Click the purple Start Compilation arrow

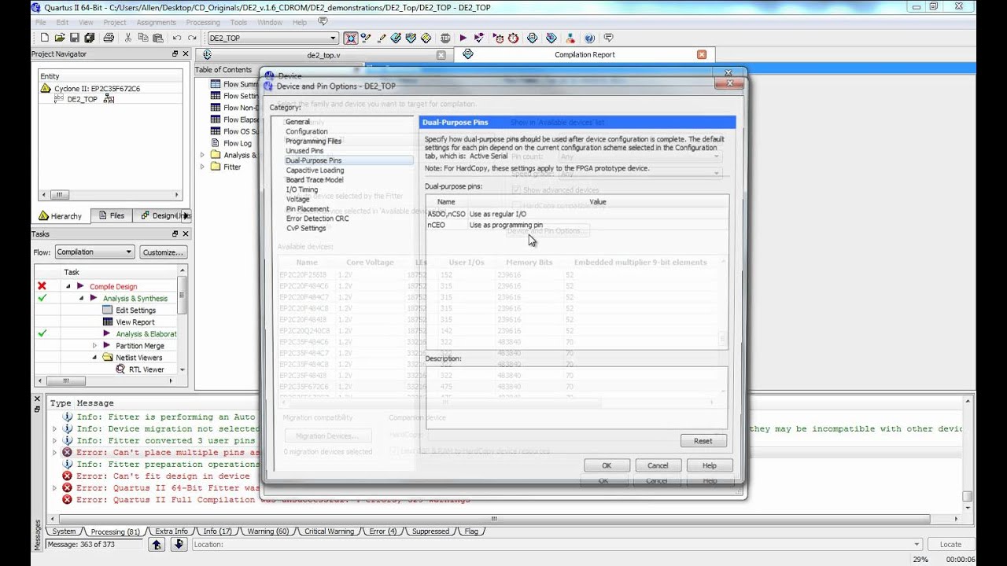pos(463,38)
